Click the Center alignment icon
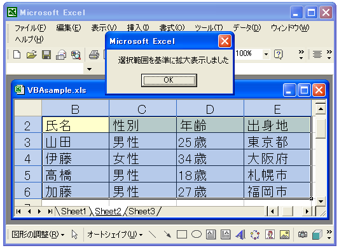This screenshot has height=248, width=339. point(317,54)
